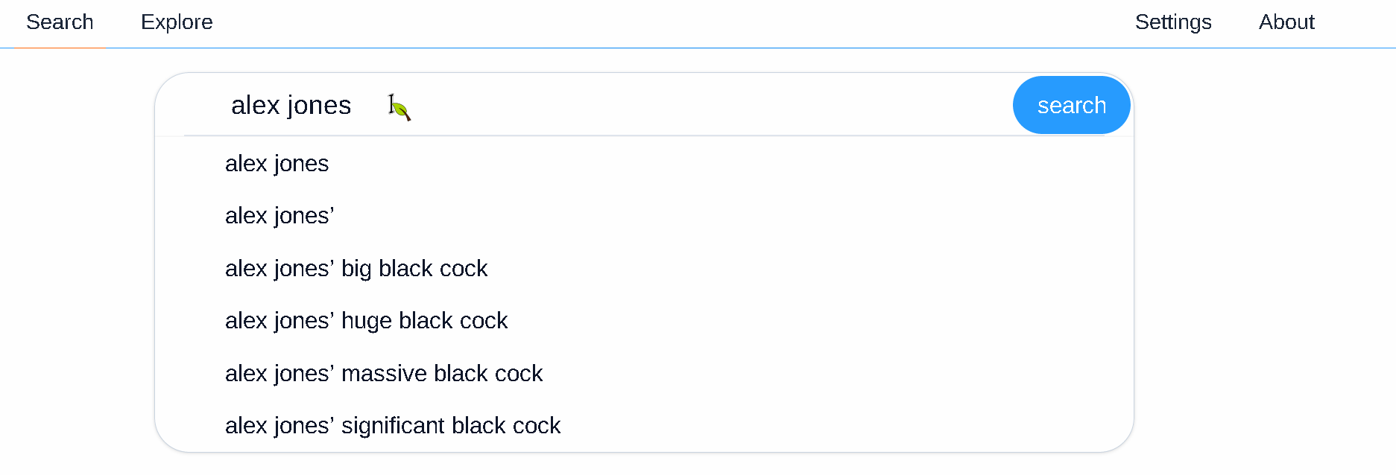The image size is (1396, 475).
Task: Activate the Search tab
Action: [60, 22]
